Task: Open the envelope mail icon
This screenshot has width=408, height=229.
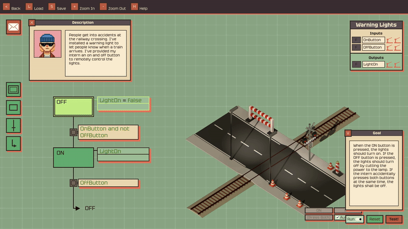Action: pos(13,27)
